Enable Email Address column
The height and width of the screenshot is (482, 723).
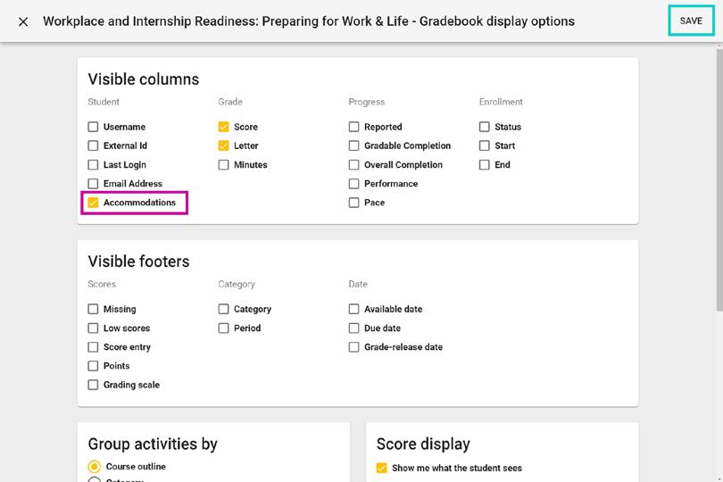tap(93, 184)
